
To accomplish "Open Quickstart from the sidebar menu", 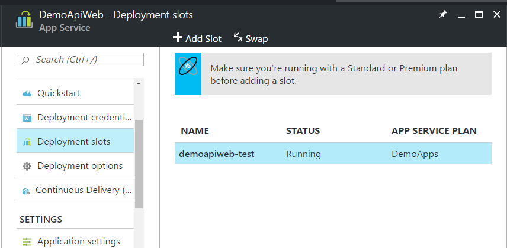I will [x=59, y=93].
